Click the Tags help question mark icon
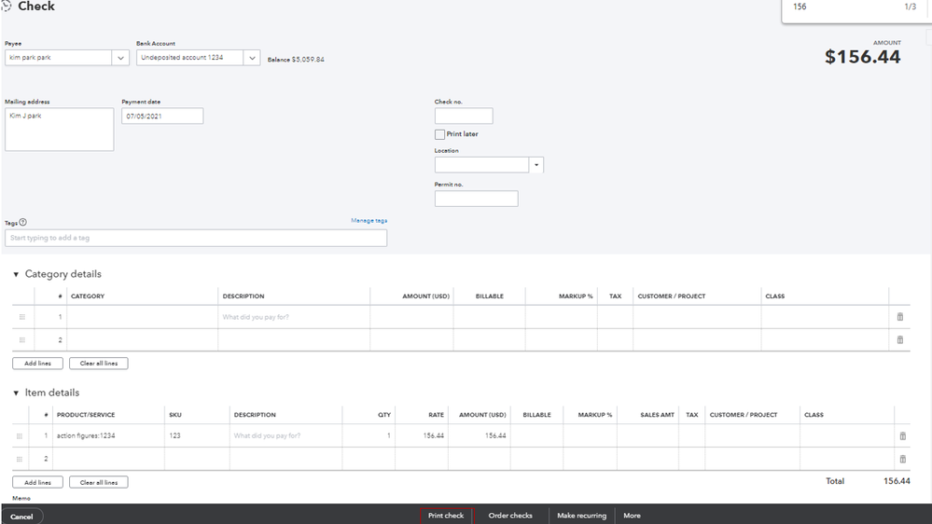This screenshot has width=932, height=524. coord(22,222)
